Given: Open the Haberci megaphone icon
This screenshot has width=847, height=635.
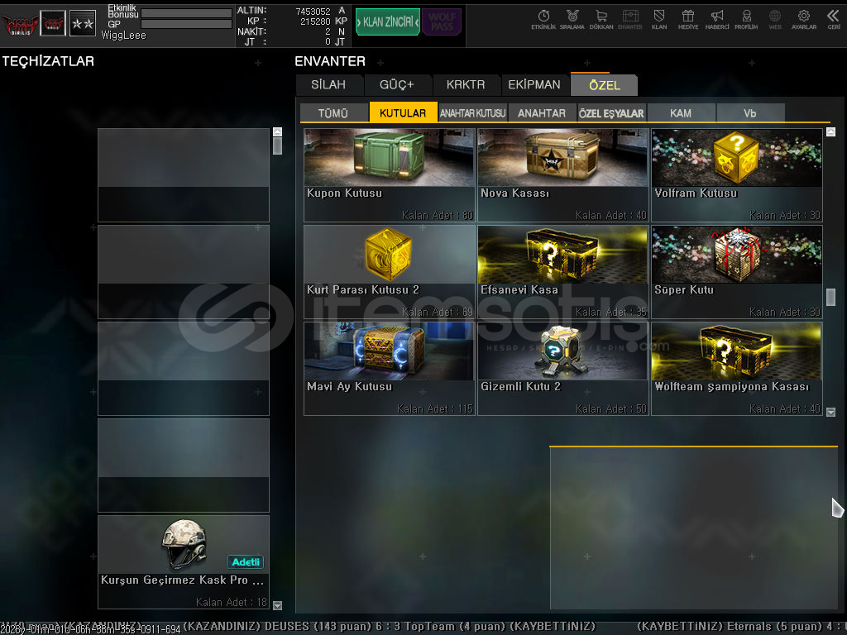Looking at the screenshot, I should 717,20.
